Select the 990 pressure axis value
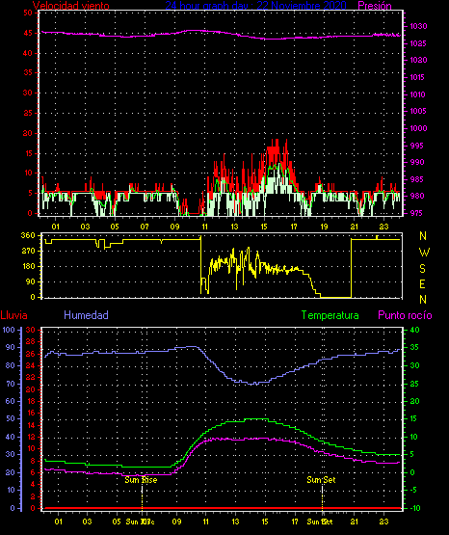This screenshot has width=449, height=535. coord(417,162)
